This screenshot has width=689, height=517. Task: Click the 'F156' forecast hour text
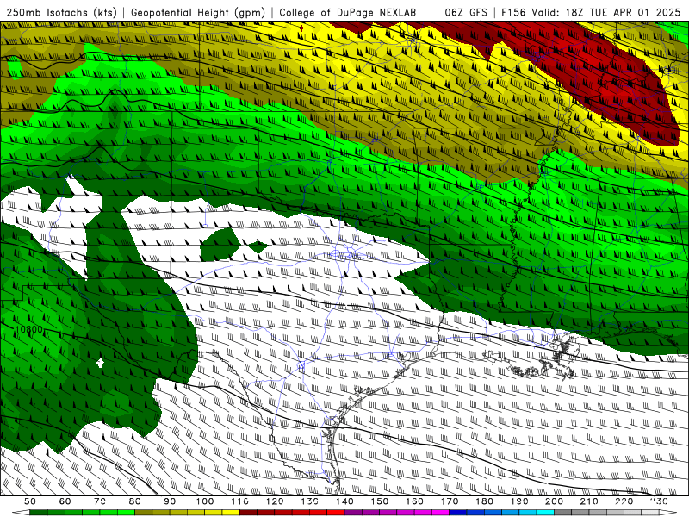pos(513,13)
